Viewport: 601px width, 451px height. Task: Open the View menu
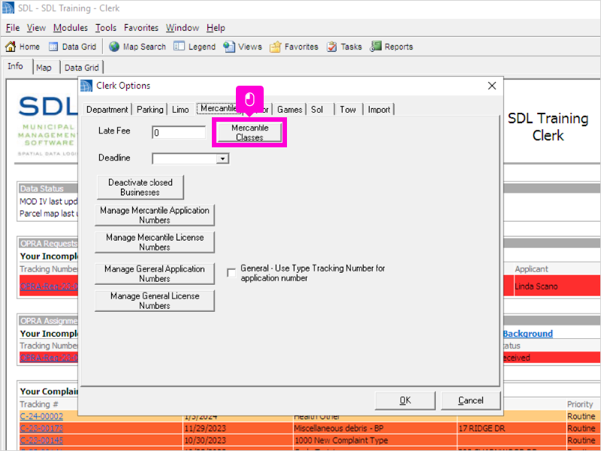(36, 28)
